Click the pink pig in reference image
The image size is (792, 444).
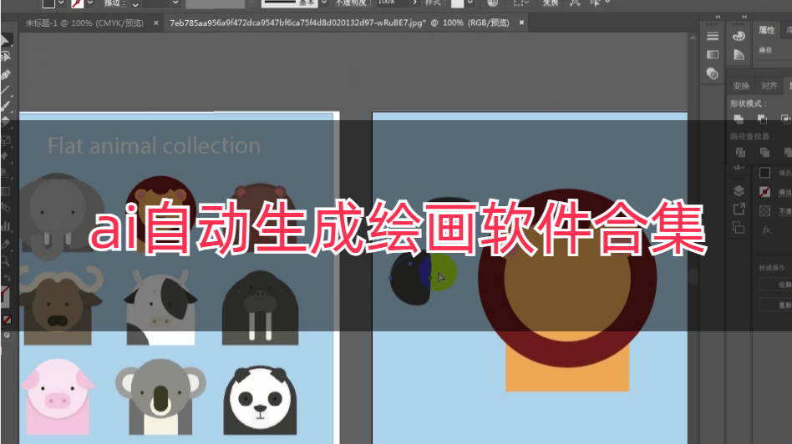click(x=57, y=396)
